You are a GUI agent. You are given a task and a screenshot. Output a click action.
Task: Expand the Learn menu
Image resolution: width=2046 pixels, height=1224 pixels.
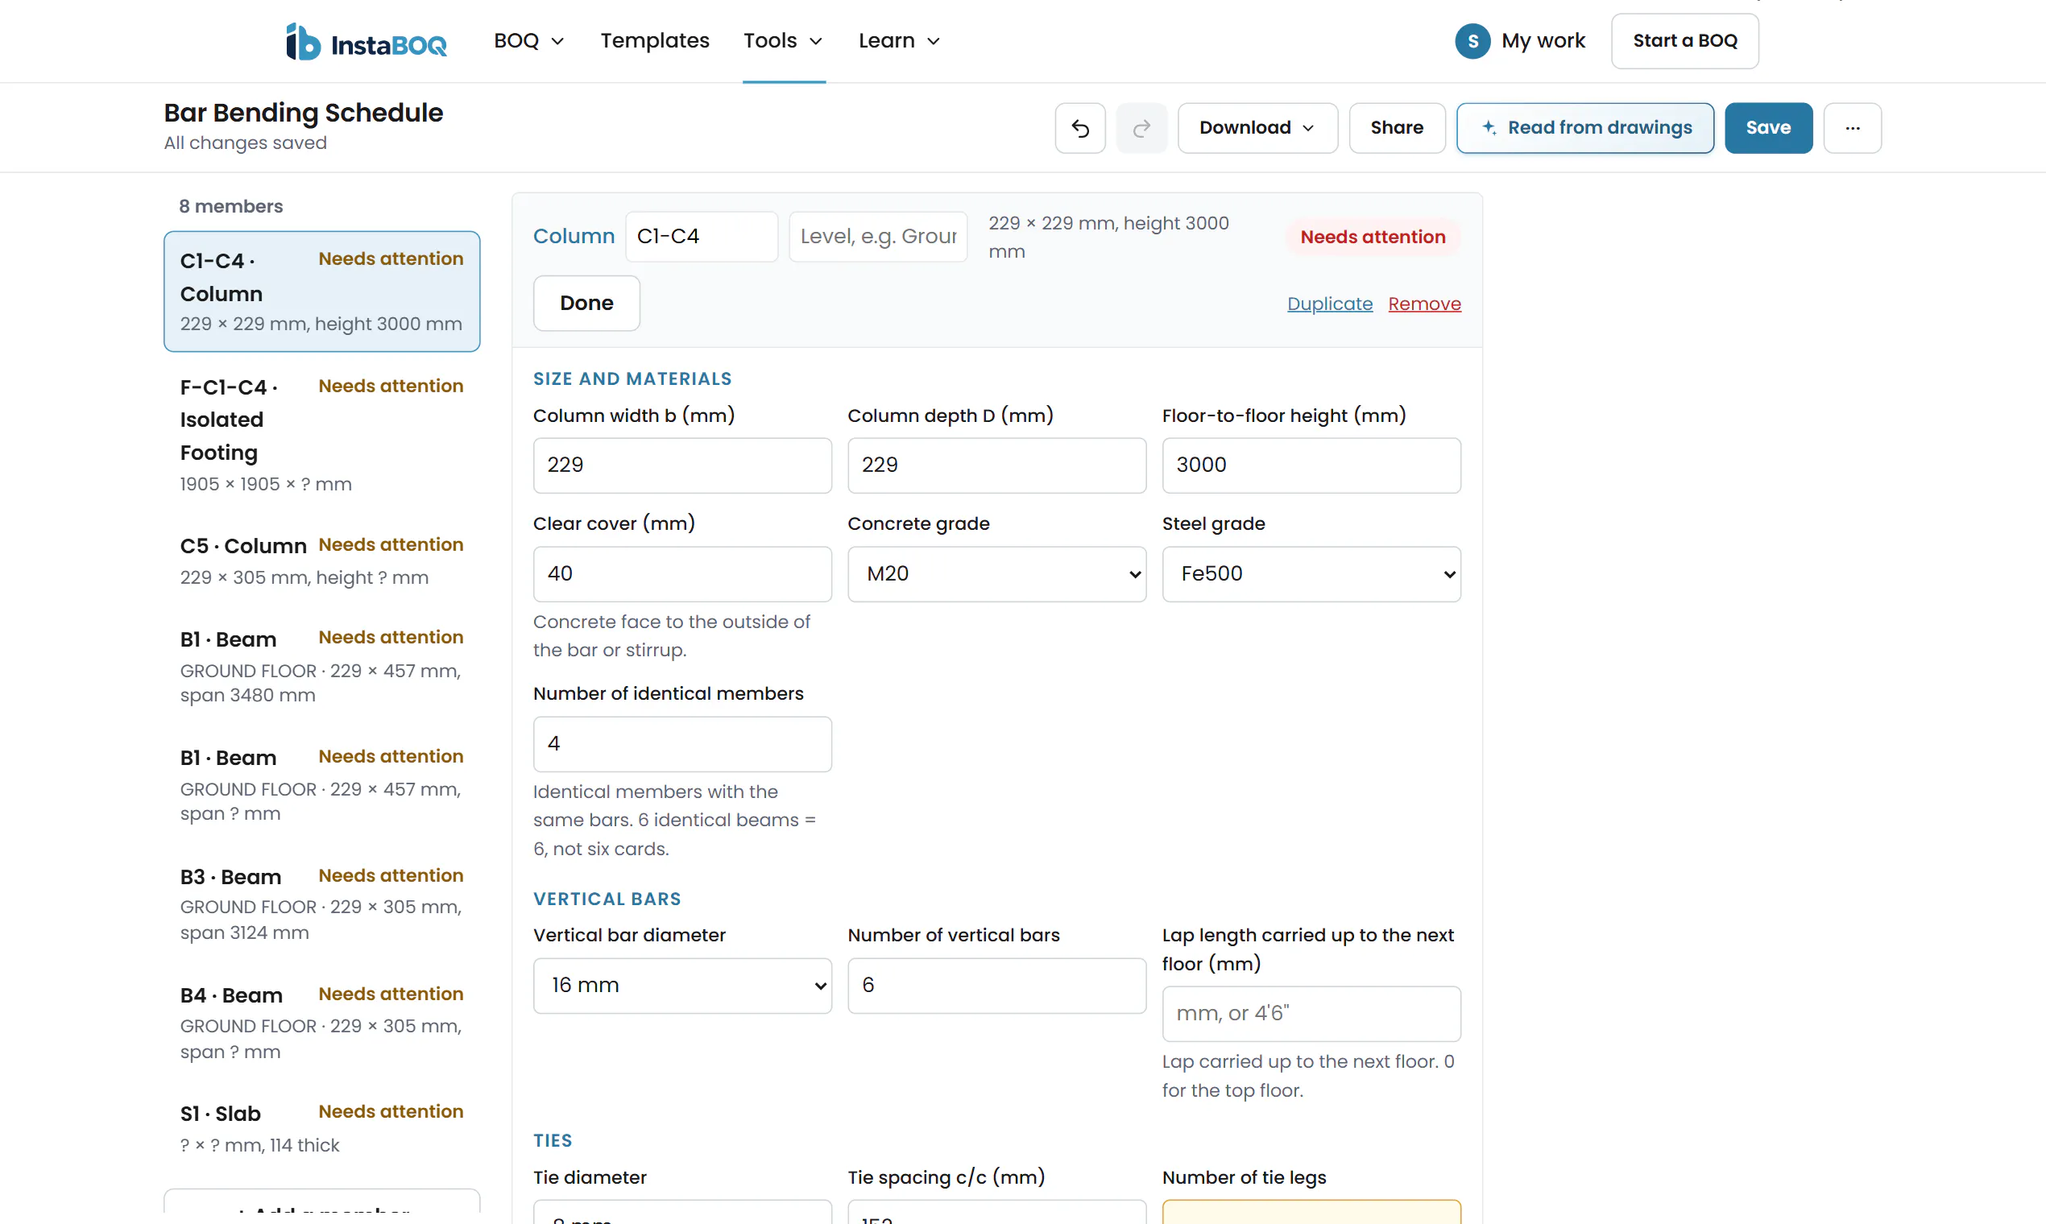(898, 41)
